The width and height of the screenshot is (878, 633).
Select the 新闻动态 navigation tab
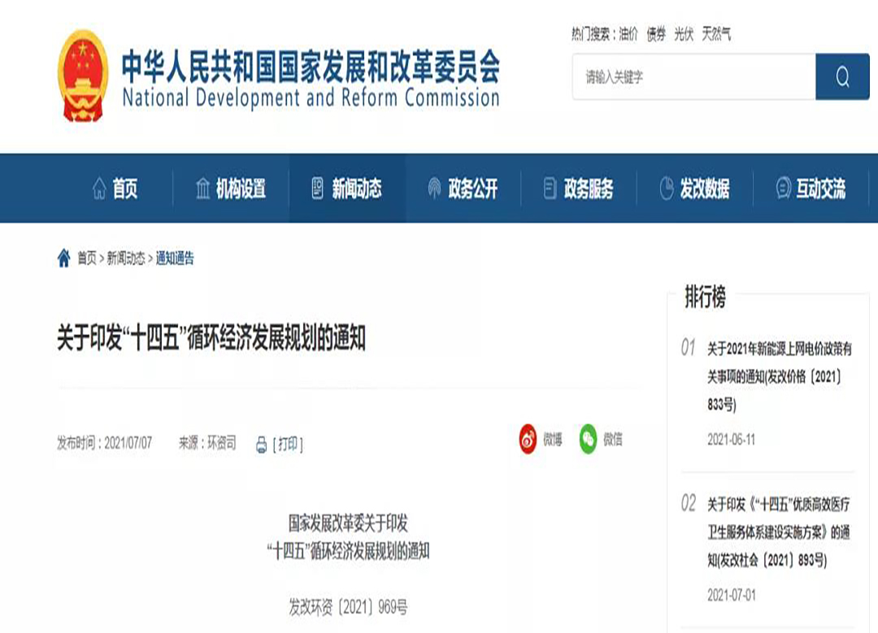(347, 189)
